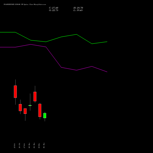153x153 pixels.
Task: Select the 05 Mar date label
Action: (39, 146)
